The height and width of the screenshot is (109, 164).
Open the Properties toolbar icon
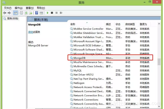(21, 13)
